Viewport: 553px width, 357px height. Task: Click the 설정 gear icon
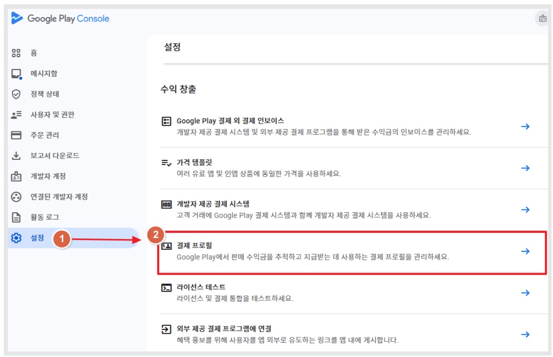click(x=16, y=238)
